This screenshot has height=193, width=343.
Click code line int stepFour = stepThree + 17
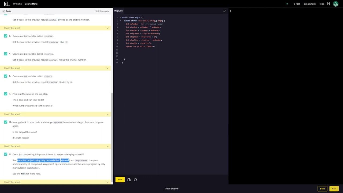(141, 37)
